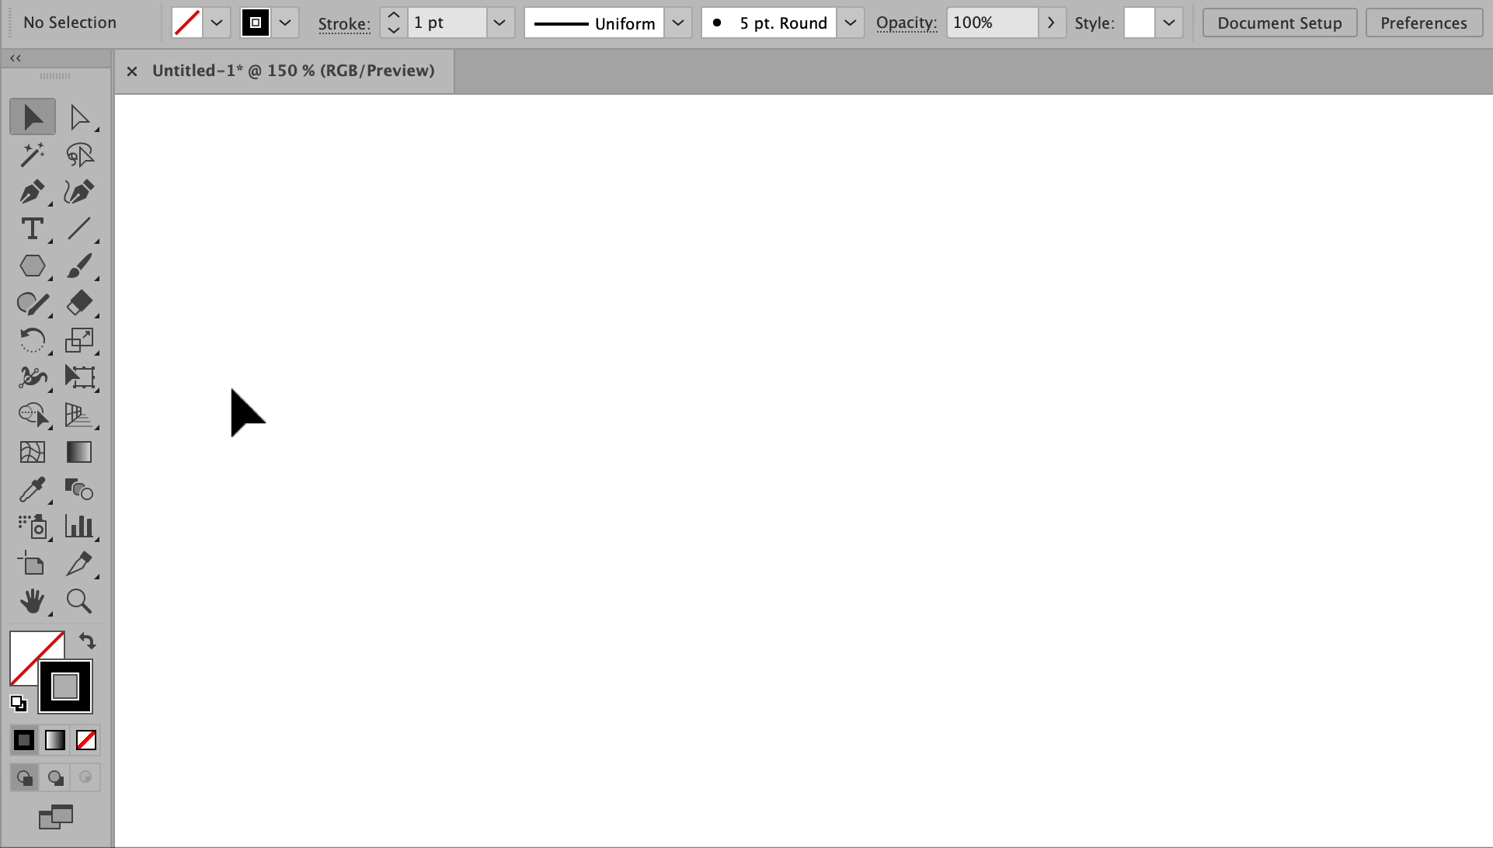Viewport: 1493px width, 848px height.
Task: Click the Opacity value field
Action: tap(991, 23)
